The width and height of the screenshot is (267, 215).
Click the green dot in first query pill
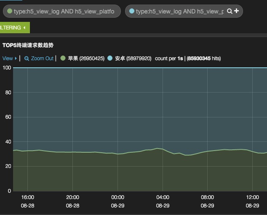[10, 11]
